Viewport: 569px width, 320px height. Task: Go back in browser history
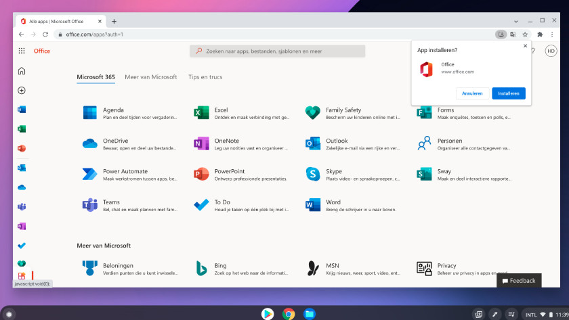(22, 35)
